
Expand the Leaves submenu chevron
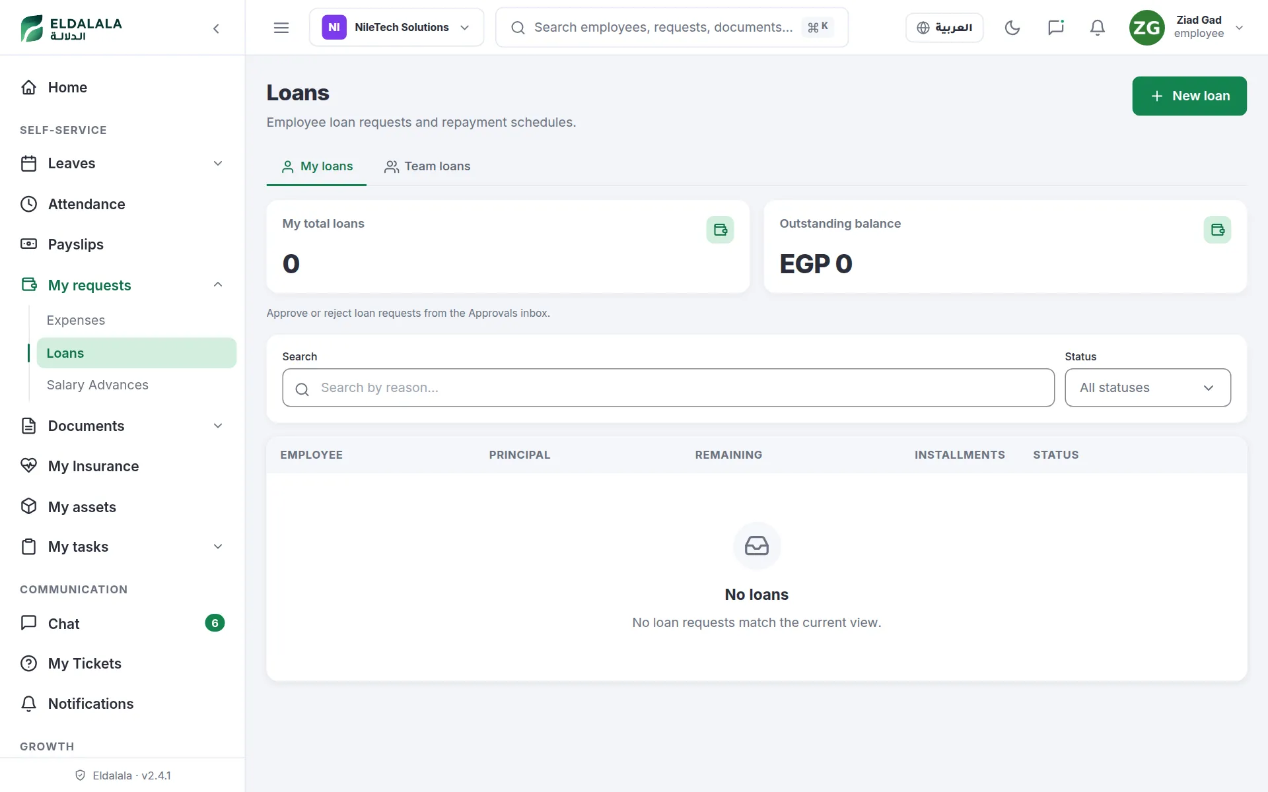pos(218,163)
